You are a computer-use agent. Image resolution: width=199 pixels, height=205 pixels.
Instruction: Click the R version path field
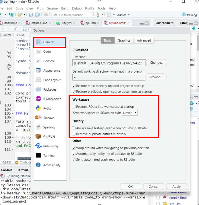109,63
